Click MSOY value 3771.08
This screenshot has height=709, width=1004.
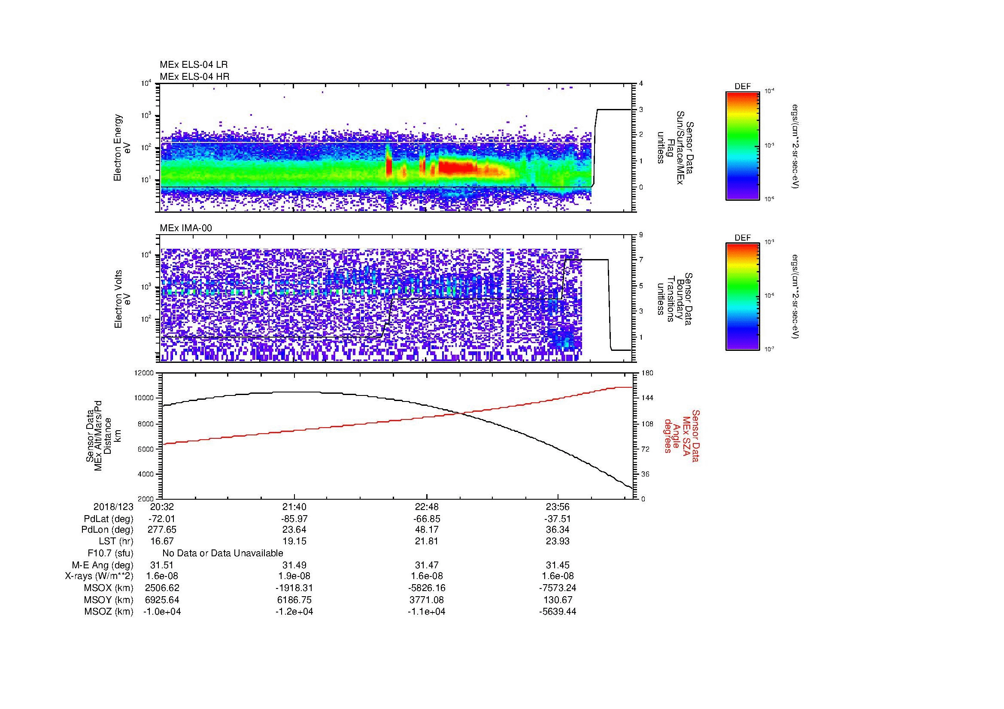click(426, 600)
